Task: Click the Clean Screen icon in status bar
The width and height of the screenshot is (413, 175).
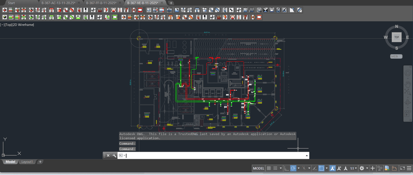Action: (x=402, y=168)
